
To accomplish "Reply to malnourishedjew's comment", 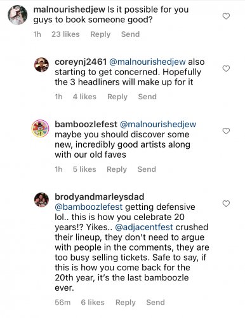I will coord(100,34).
